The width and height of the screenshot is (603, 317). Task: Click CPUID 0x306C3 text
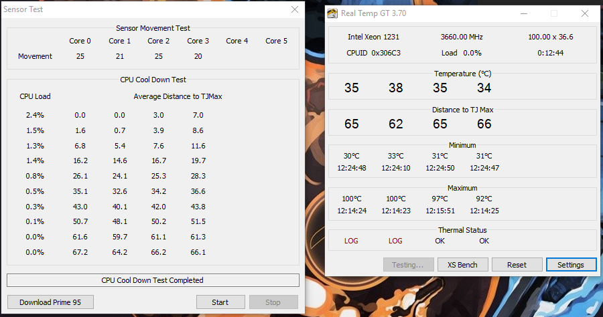(x=373, y=53)
